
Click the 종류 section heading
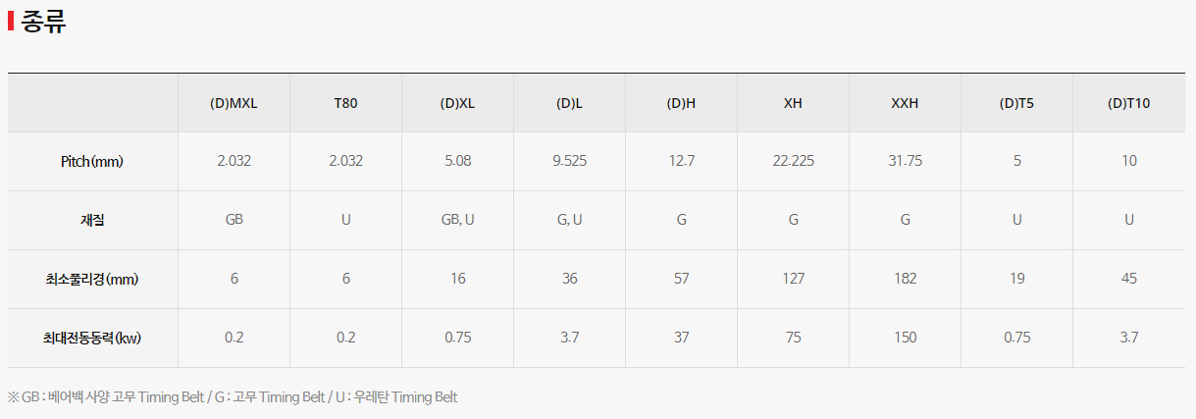(43, 22)
